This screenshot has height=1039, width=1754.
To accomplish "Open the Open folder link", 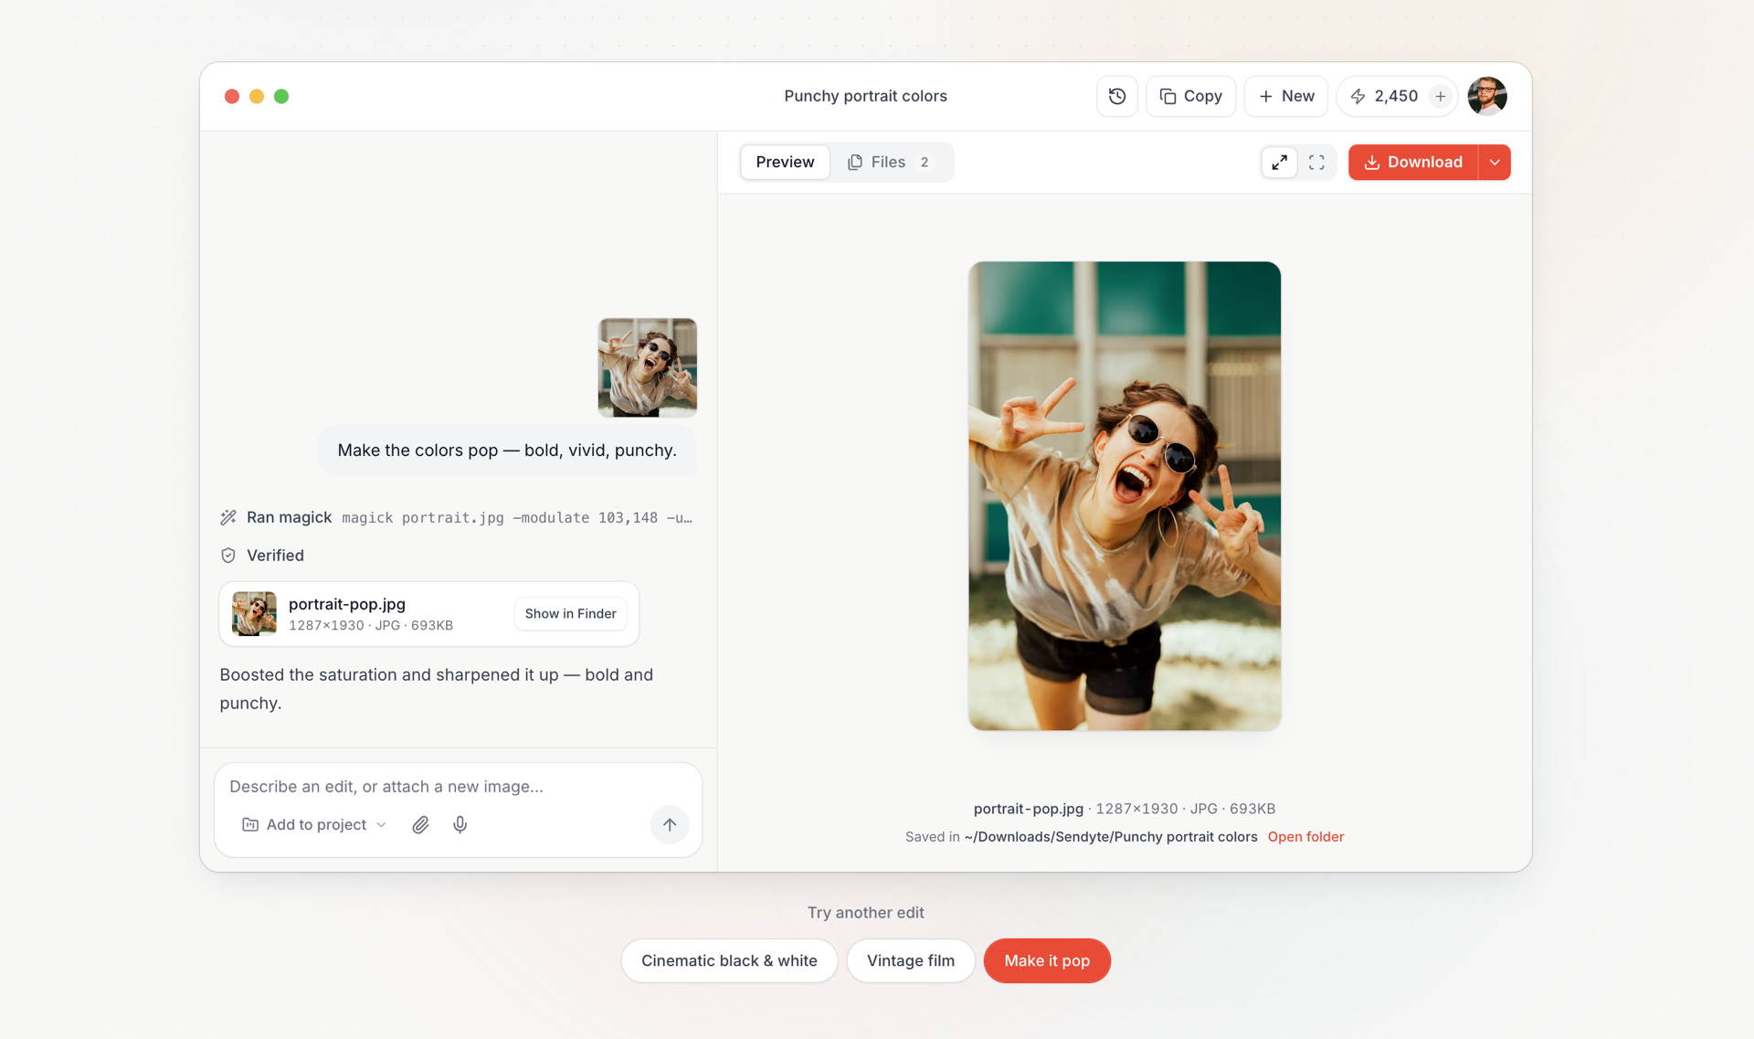I will coord(1305,837).
